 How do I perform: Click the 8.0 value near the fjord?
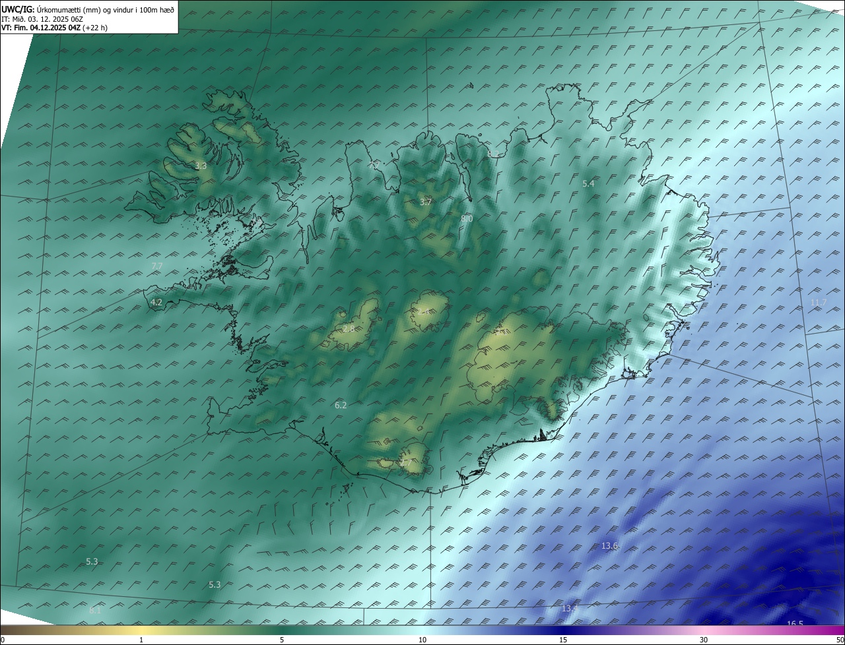pos(467,218)
